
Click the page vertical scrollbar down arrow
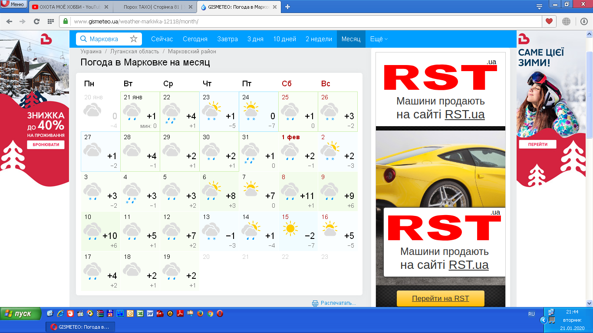(589, 303)
